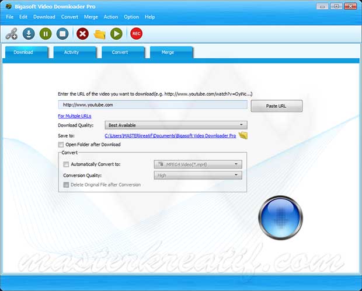
Task: Click the big blue round download button
Action: [280, 218]
